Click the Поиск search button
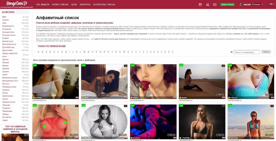This screenshot has height=141, width=276. coord(266,52)
